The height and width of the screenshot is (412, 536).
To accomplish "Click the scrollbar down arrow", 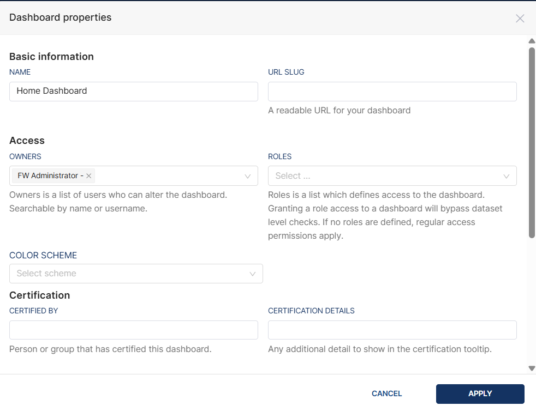I will (532, 368).
